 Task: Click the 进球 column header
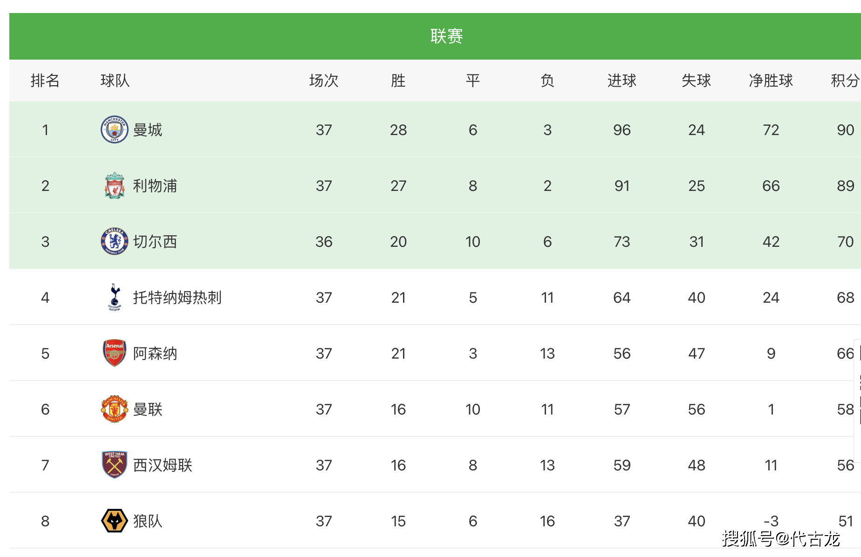(x=622, y=81)
